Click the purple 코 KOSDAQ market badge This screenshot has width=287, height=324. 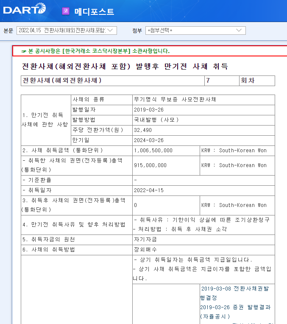(66, 11)
